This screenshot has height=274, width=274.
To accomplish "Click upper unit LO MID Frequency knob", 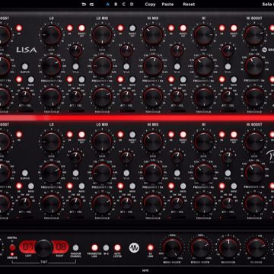I will click(102, 66).
